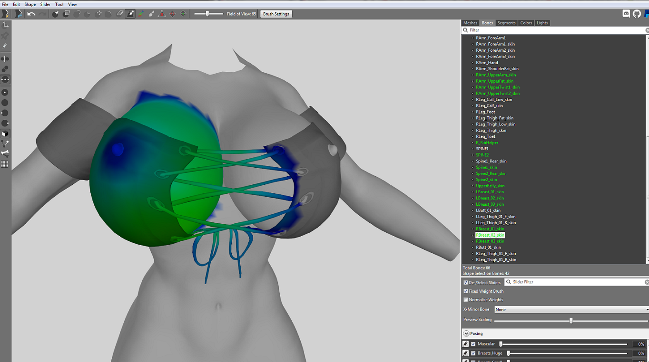Switch to the Meshes tab
Image resolution: width=649 pixels, height=362 pixels.
pos(470,23)
